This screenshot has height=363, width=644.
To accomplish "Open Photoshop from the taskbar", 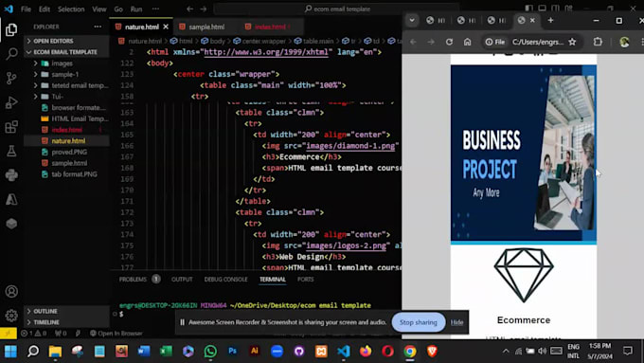I will 232,351.
